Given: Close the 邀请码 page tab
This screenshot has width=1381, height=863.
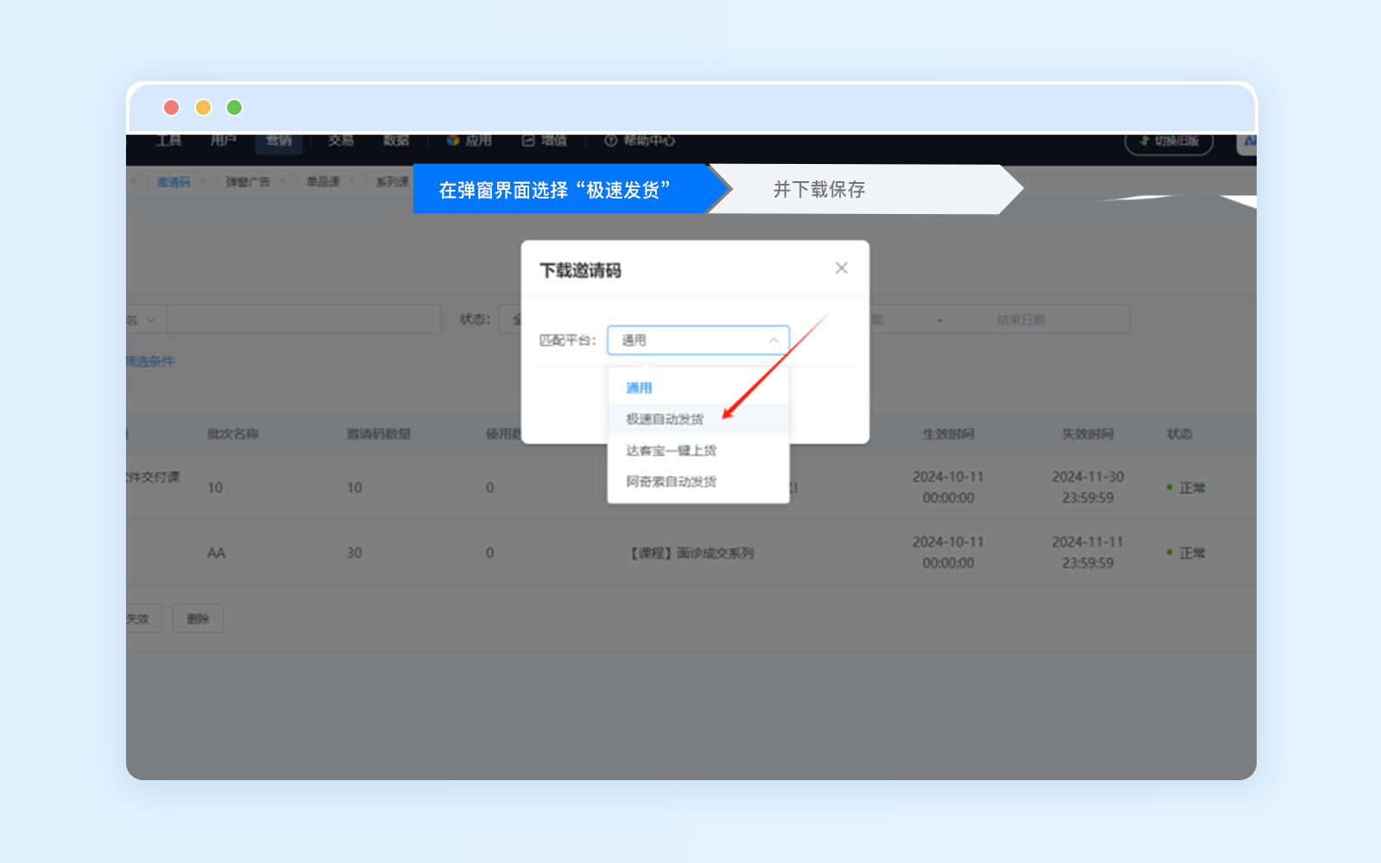Looking at the screenshot, I should pyautogui.click(x=202, y=182).
